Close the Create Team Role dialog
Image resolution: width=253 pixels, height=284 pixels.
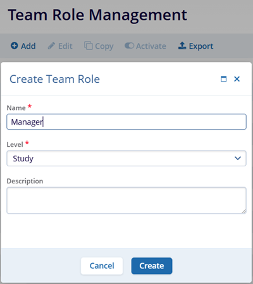tap(237, 79)
